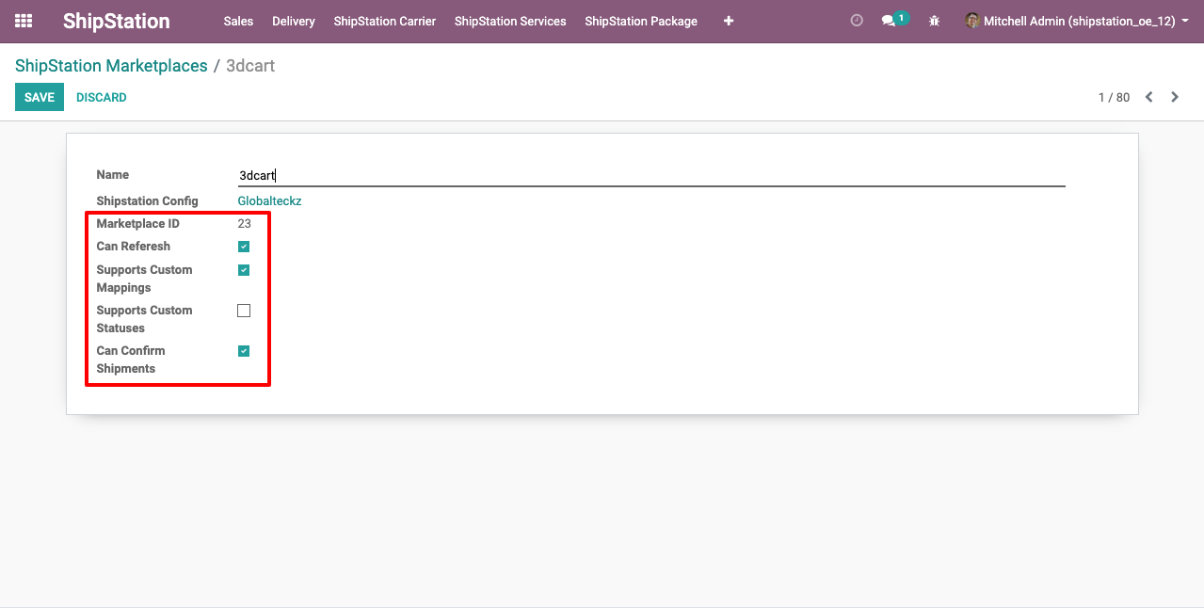Image resolution: width=1204 pixels, height=608 pixels.
Task: Go back to ShipStation Marketplaces breadcrumb
Action: (111, 66)
